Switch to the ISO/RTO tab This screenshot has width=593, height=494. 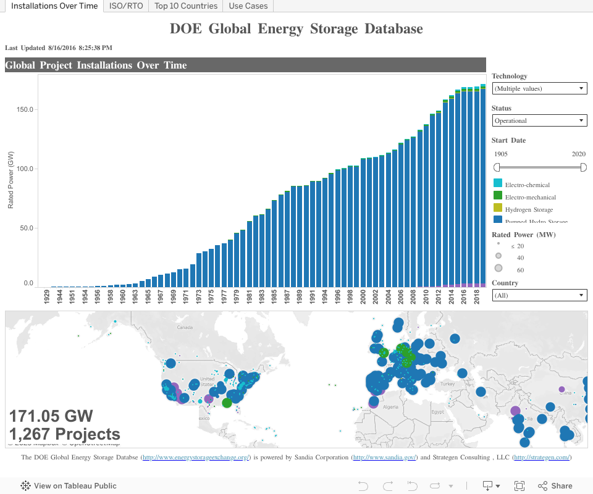tap(126, 6)
